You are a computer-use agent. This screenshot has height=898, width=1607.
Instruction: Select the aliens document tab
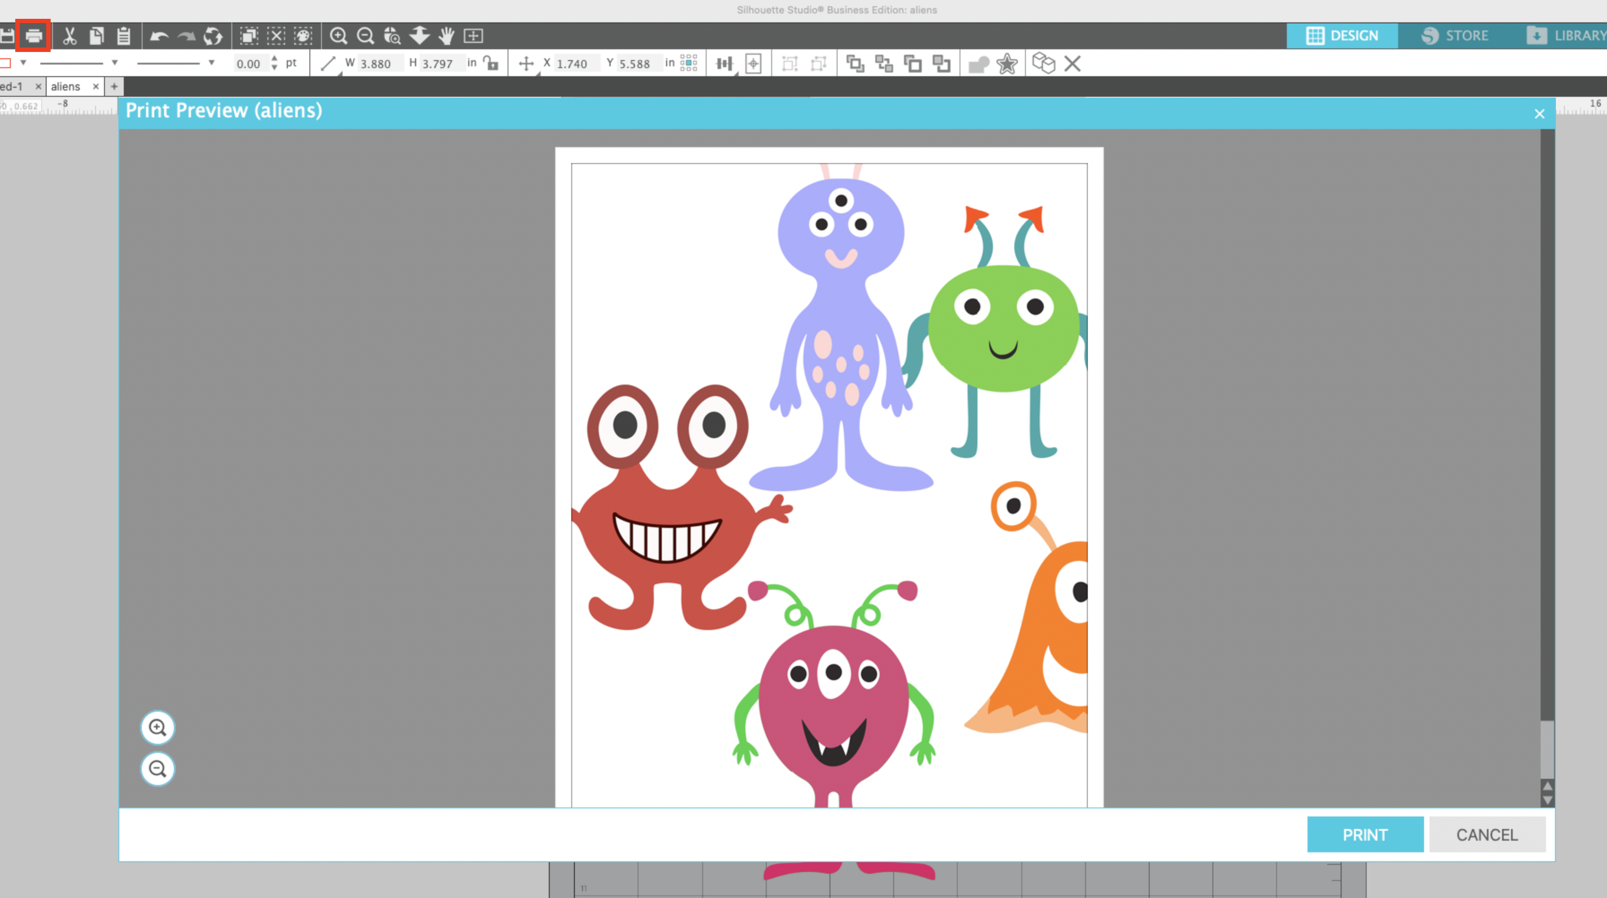(x=66, y=86)
